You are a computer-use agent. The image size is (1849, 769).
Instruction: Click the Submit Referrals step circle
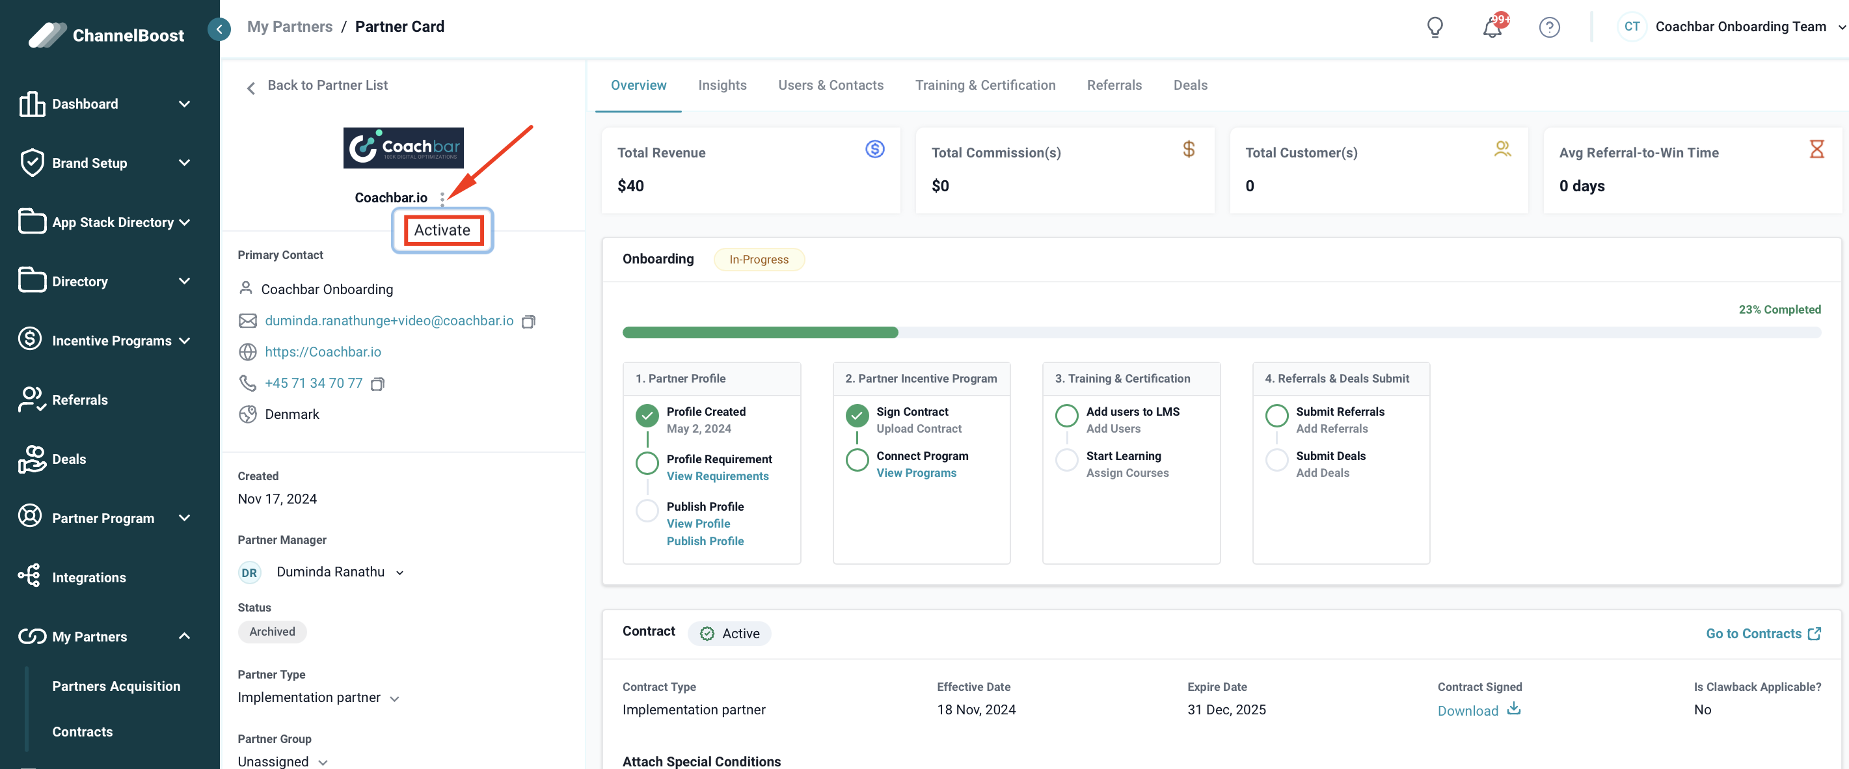click(x=1276, y=415)
